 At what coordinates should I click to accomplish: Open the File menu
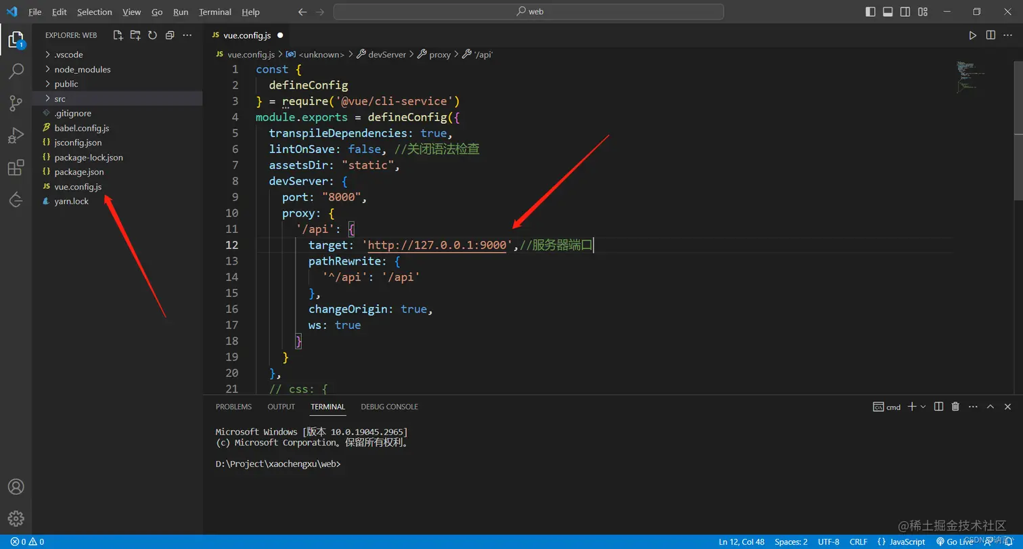point(35,12)
